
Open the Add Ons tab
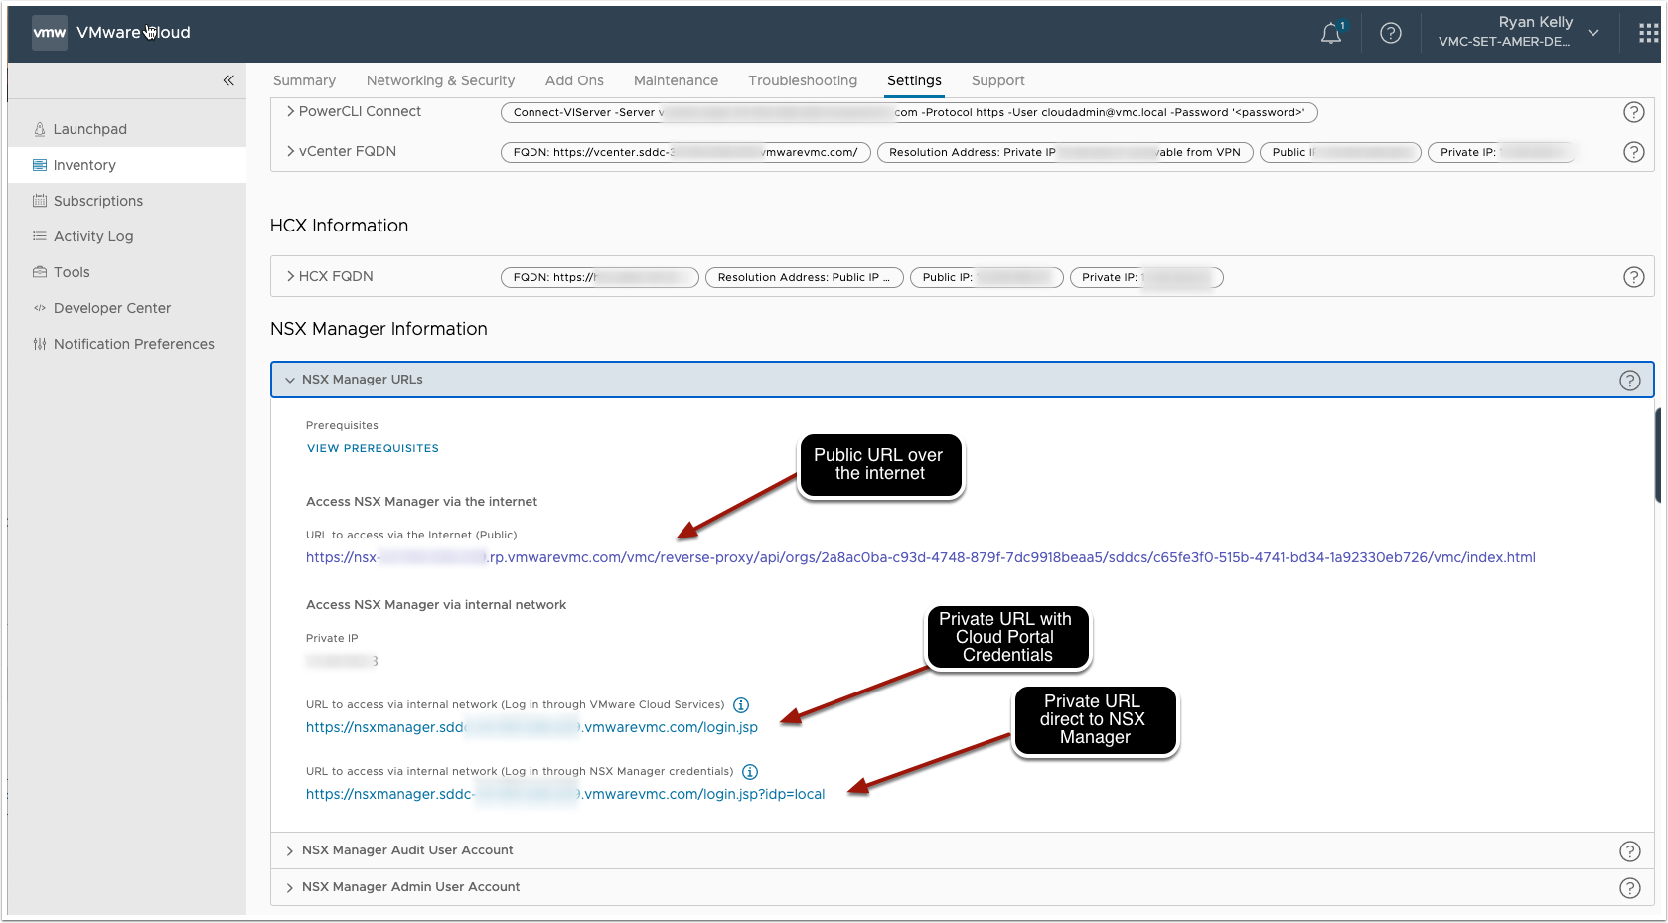574,80
